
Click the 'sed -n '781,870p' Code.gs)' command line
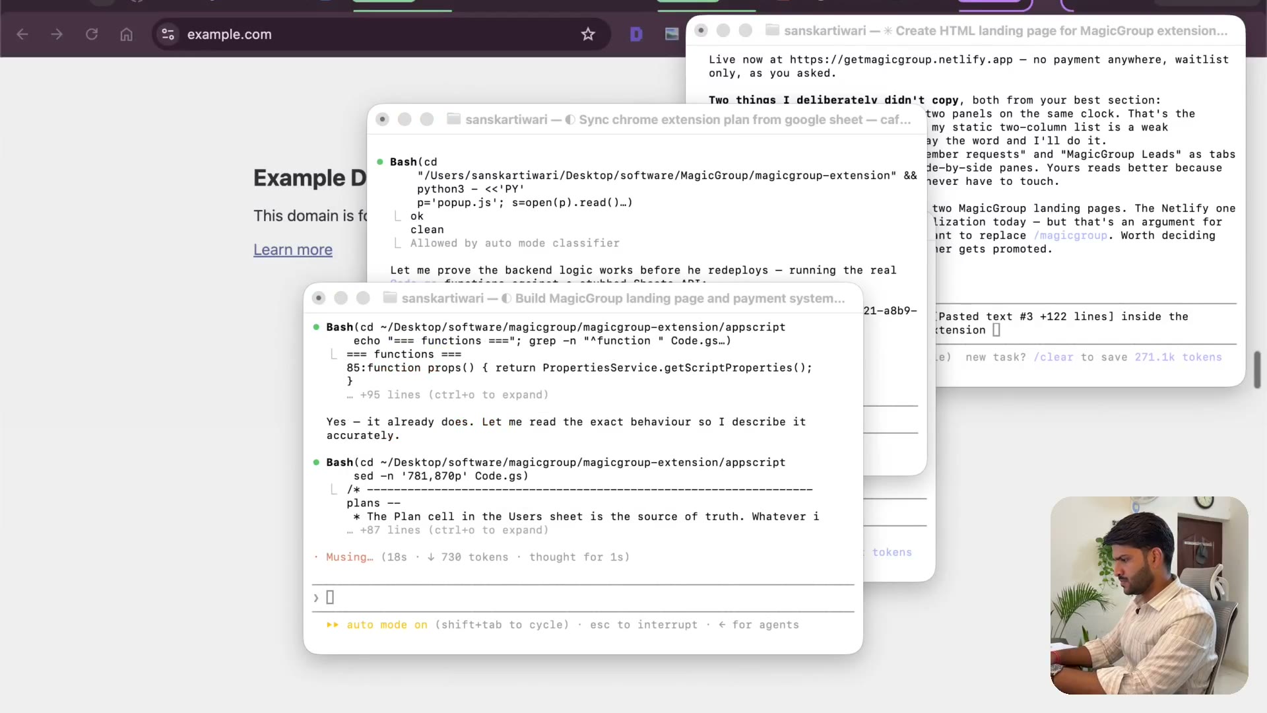pyautogui.click(x=441, y=476)
